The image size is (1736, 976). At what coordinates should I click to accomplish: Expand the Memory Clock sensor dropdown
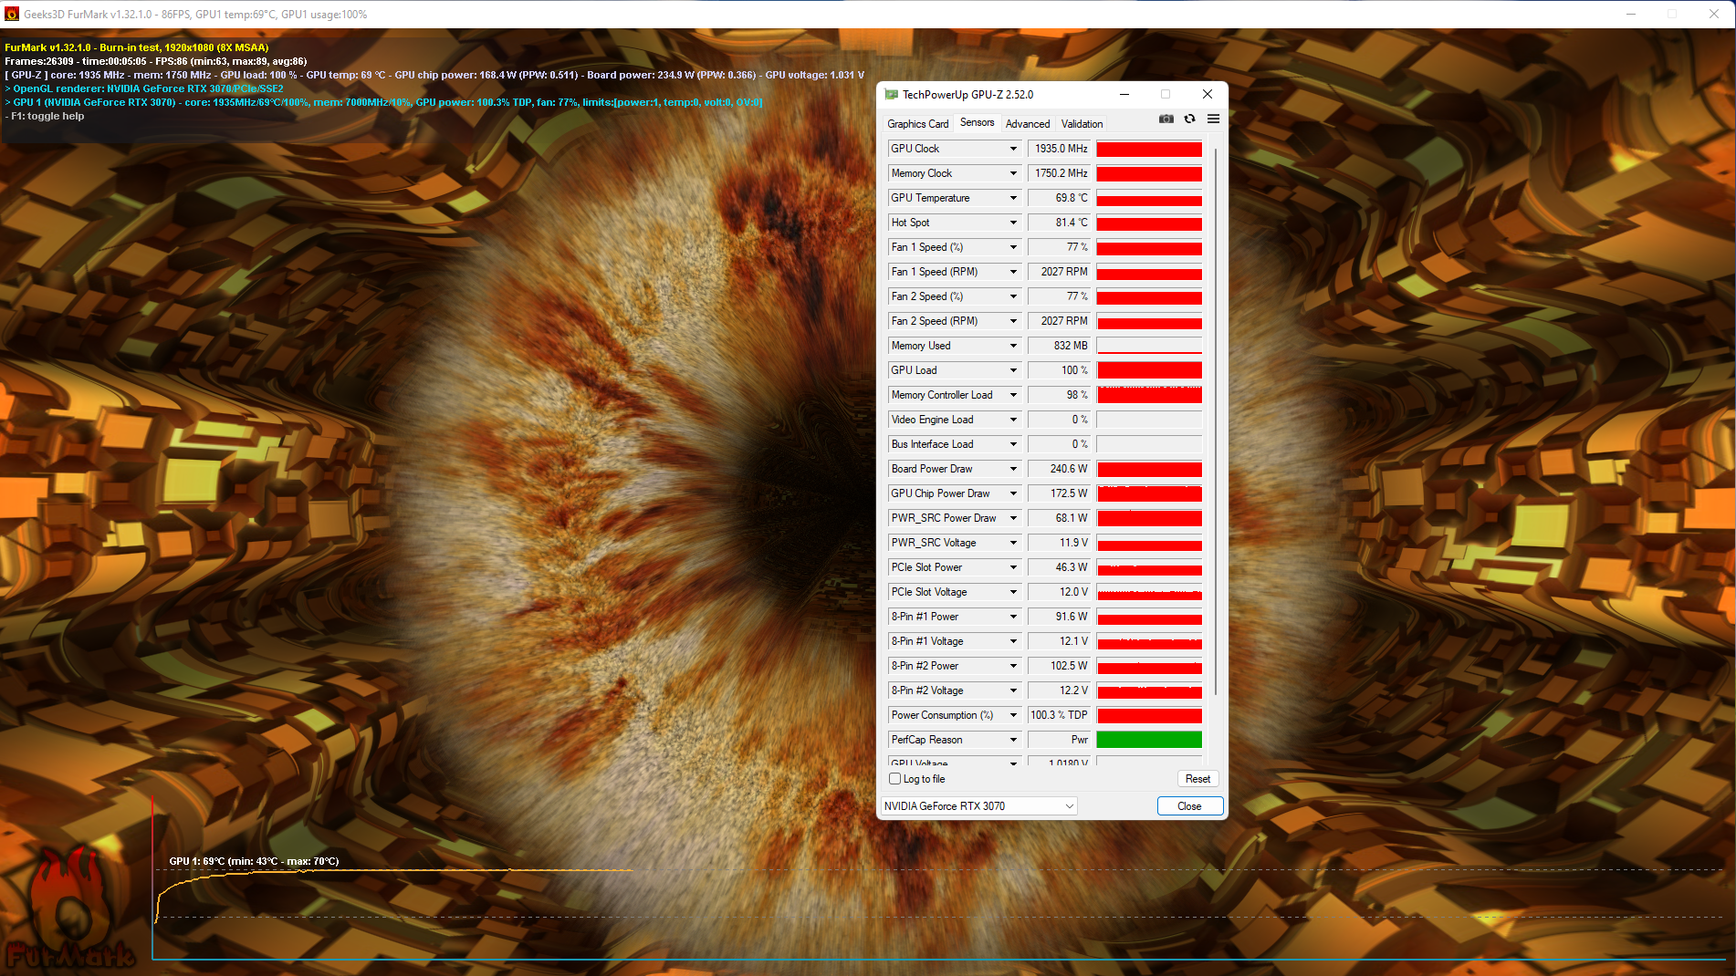tap(1013, 173)
